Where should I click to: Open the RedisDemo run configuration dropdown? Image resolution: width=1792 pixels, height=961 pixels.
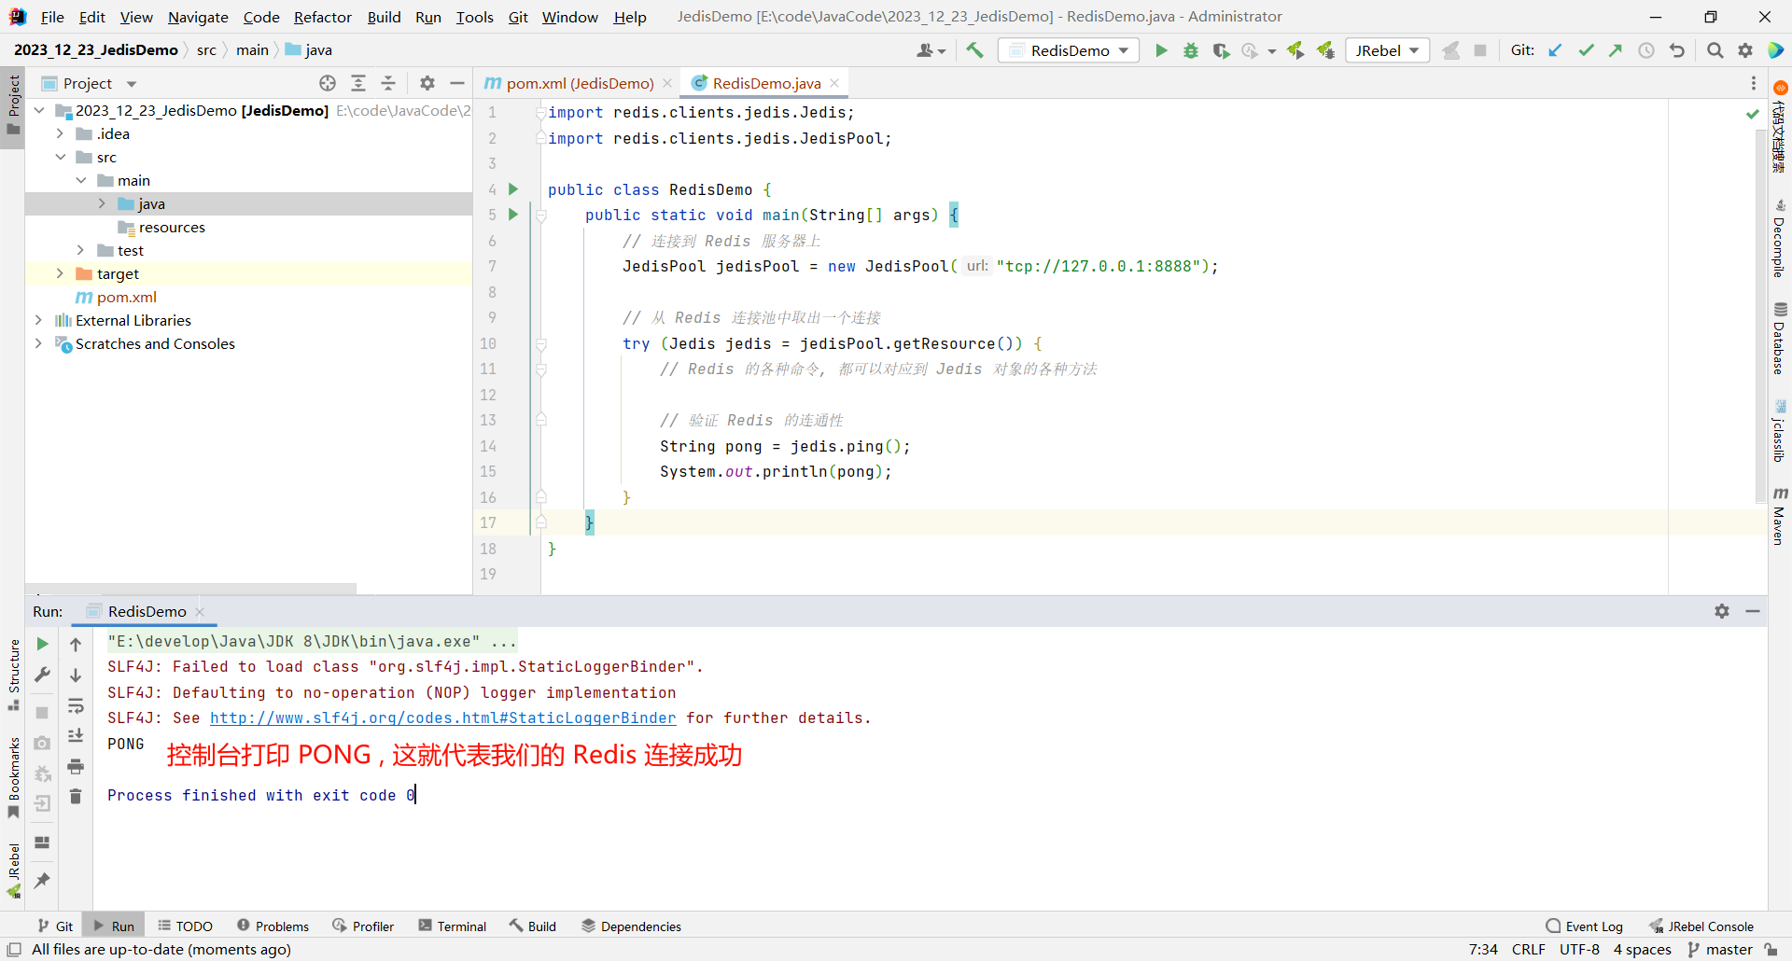(1069, 50)
